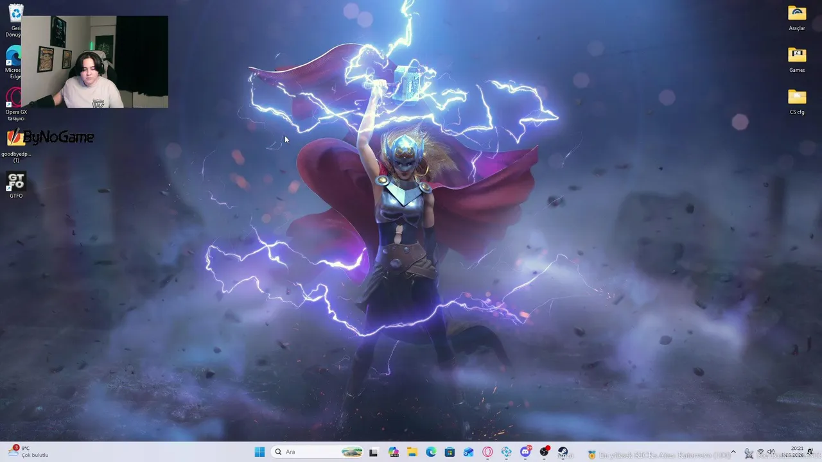Open the blue diamond app in taskbar
This screenshot has width=822, height=462.
(x=507, y=452)
